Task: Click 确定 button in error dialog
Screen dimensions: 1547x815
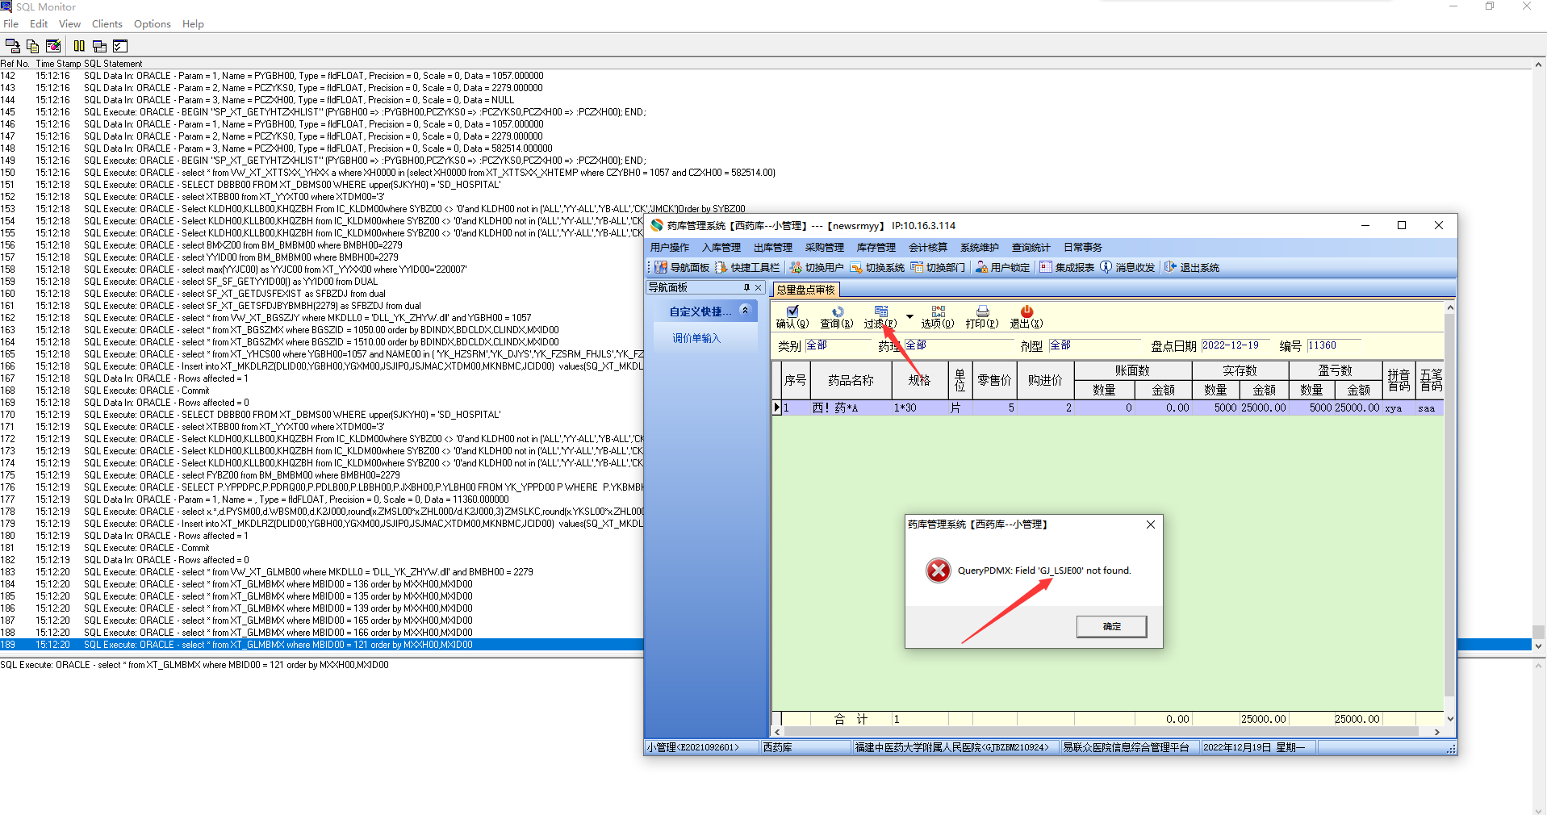Action: click(1111, 626)
